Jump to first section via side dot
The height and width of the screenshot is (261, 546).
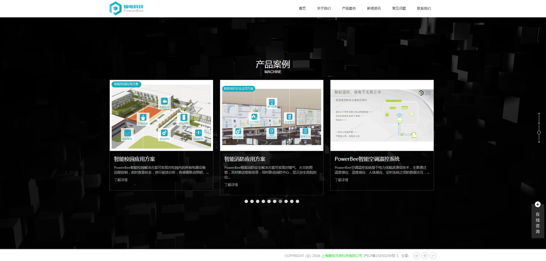point(539,114)
